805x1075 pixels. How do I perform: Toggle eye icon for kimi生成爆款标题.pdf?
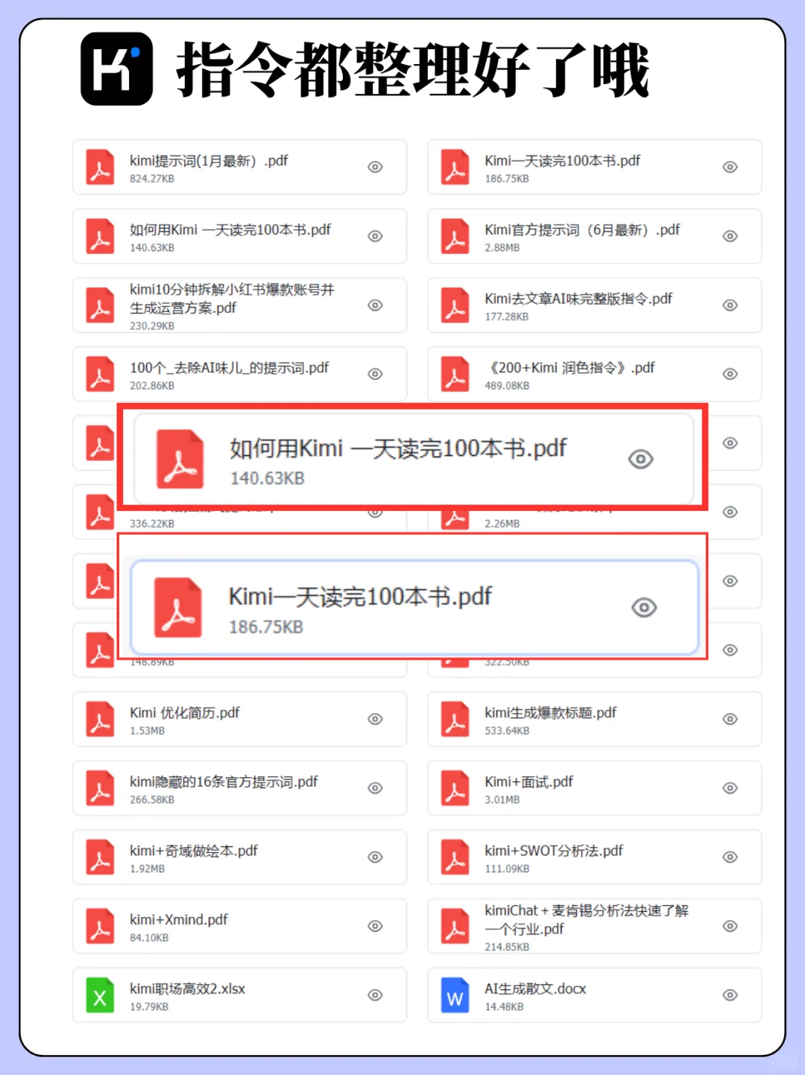coord(730,719)
